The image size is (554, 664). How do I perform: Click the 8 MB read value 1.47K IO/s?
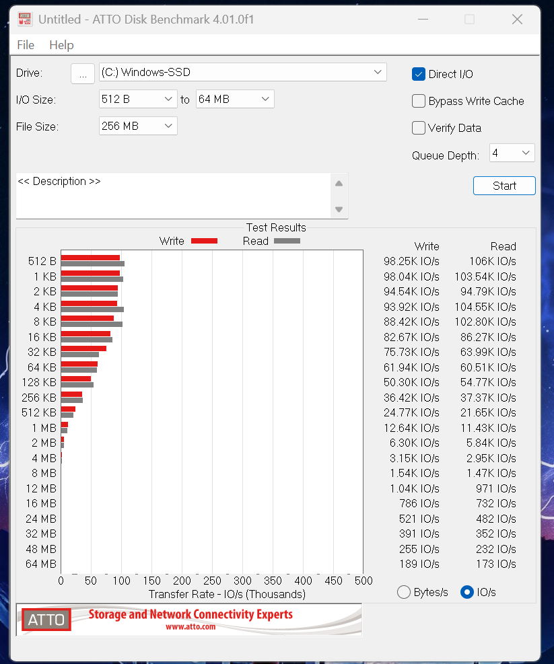pyautogui.click(x=491, y=473)
